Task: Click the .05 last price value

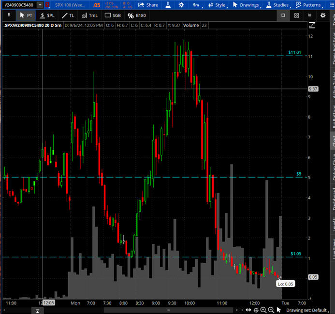Action: point(96,5)
